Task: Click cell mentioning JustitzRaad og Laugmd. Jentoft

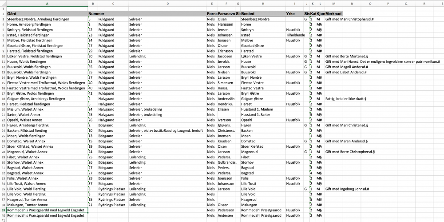Action: pos(167,131)
